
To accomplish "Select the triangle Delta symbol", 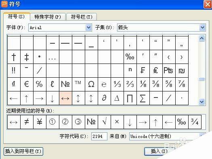I will click(x=117, y=98).
